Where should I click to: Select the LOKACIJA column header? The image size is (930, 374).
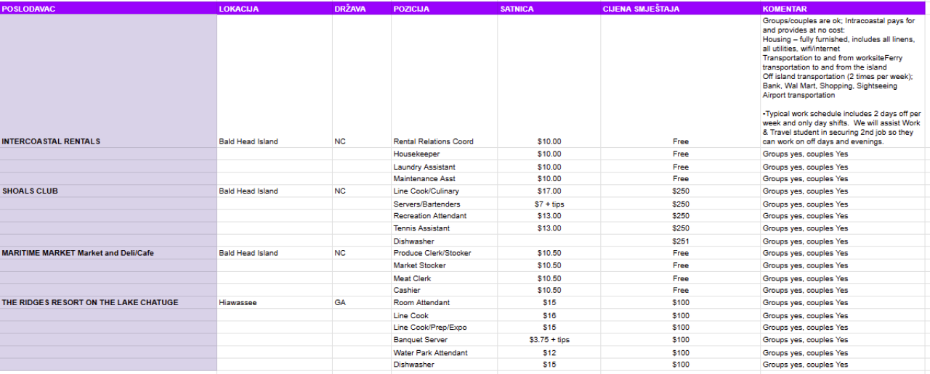275,9
